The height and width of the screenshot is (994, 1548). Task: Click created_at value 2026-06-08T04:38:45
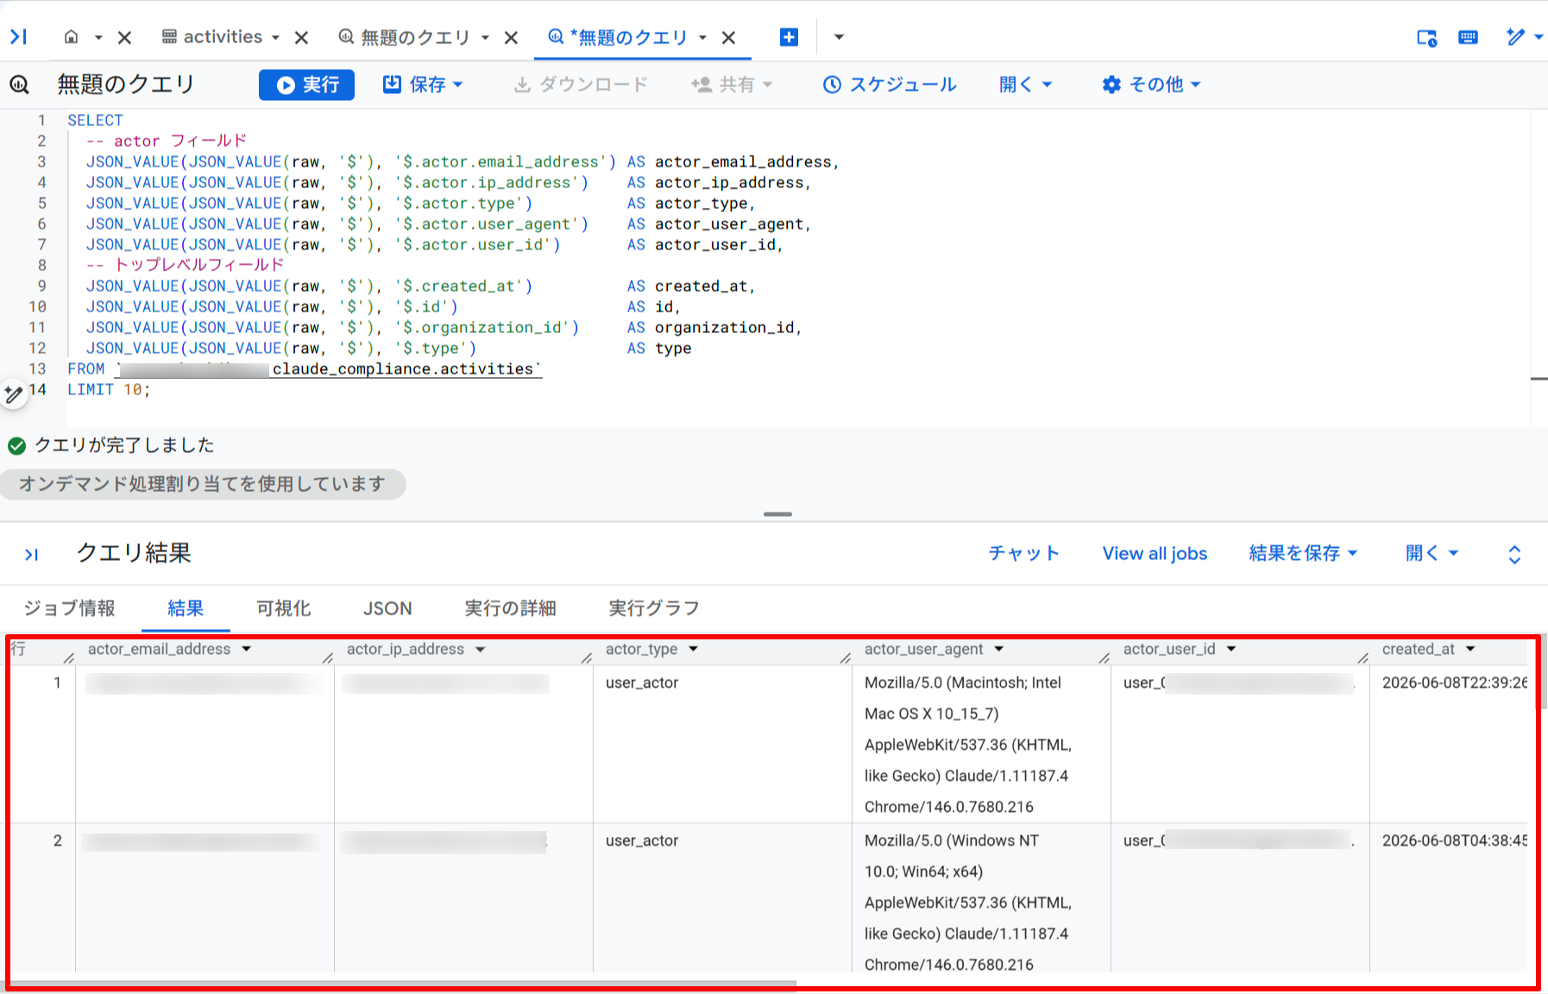point(1455,840)
